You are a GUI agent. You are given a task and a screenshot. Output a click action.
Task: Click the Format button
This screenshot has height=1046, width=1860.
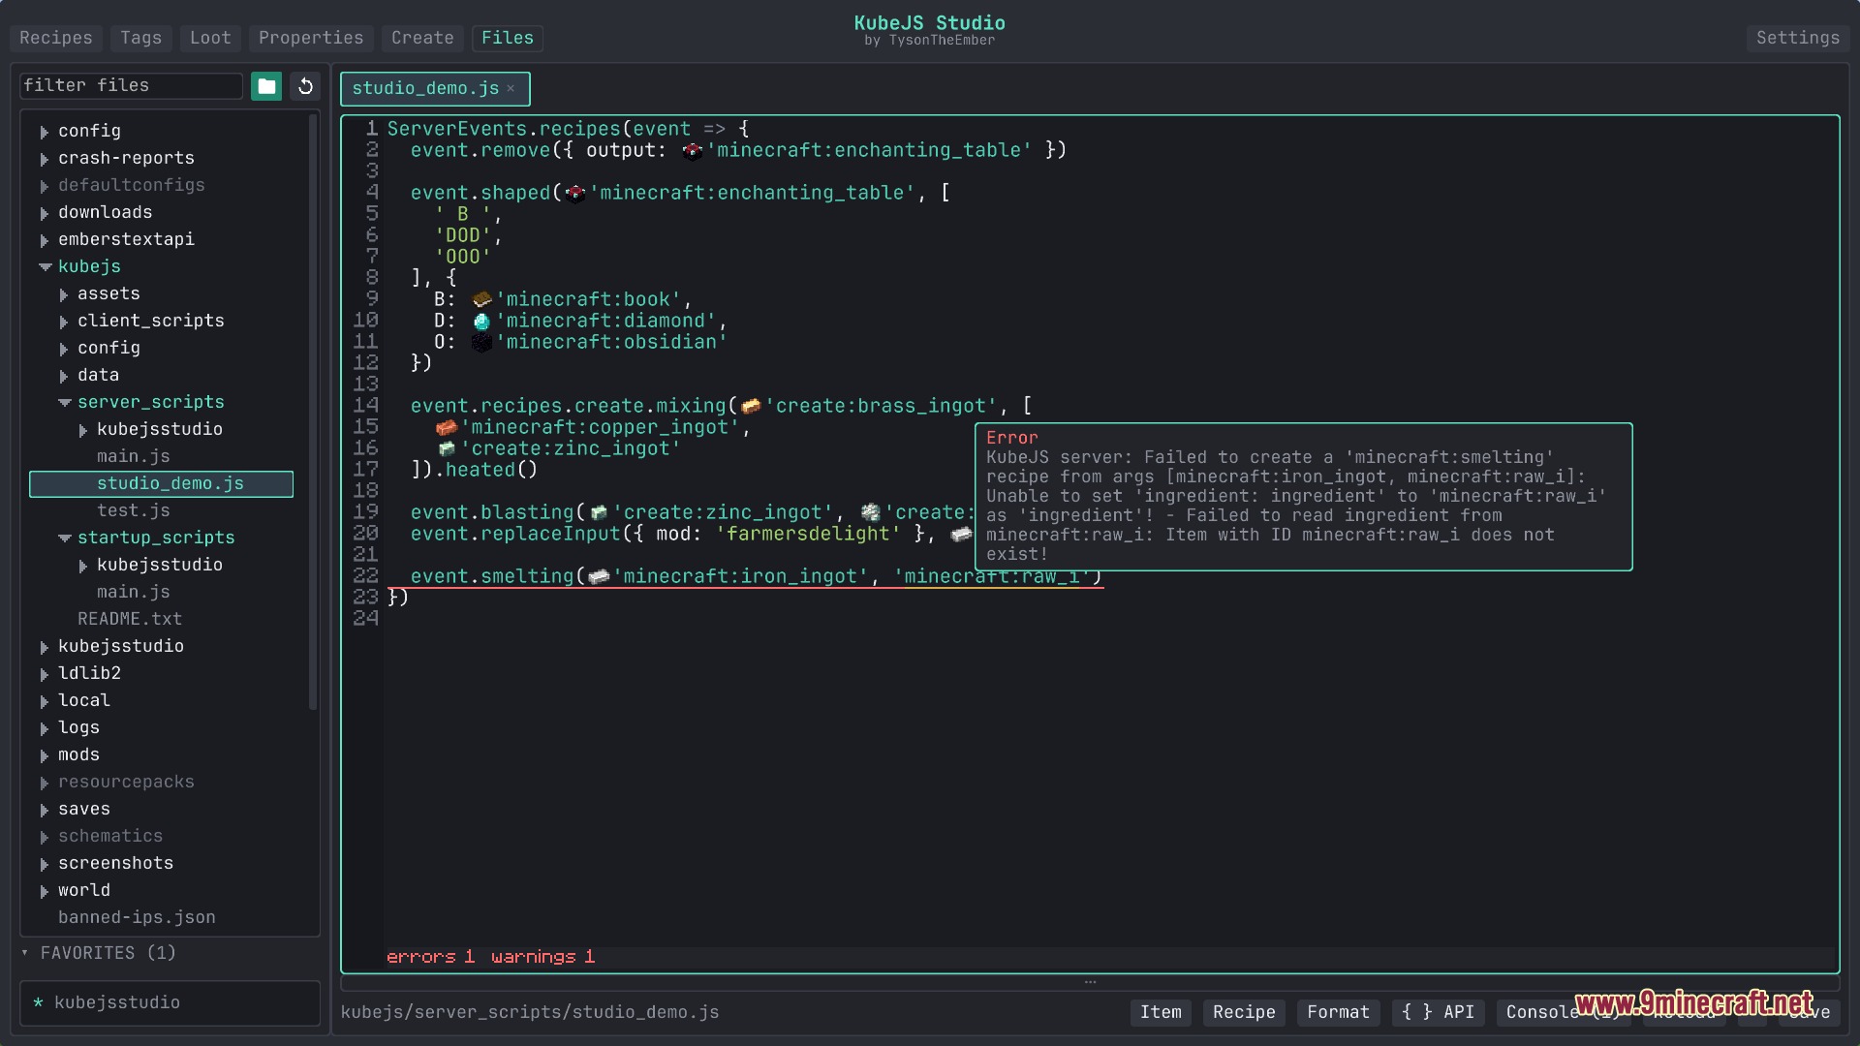[1338, 1012]
